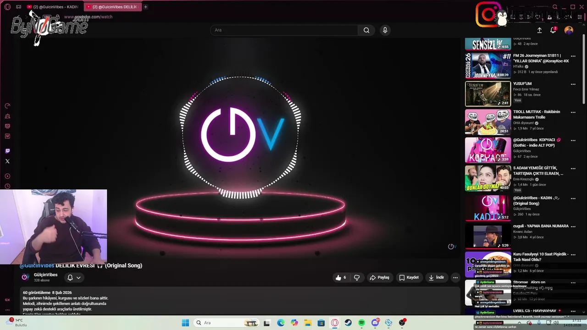Open options menu for YUSUF'UM video
Viewport: 587px width, 330px height.
[x=573, y=84]
